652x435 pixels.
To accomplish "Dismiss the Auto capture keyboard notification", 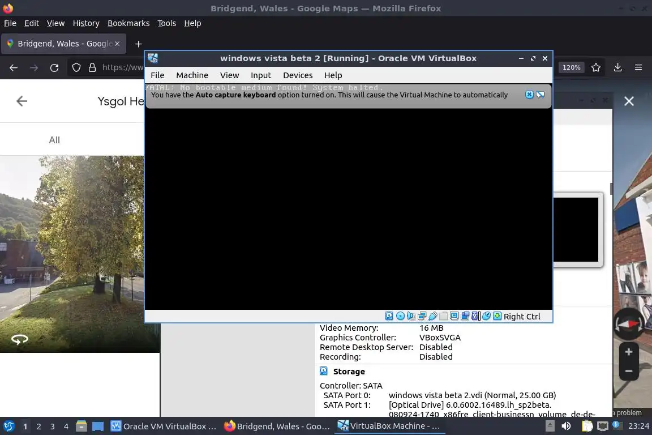I will 529,95.
